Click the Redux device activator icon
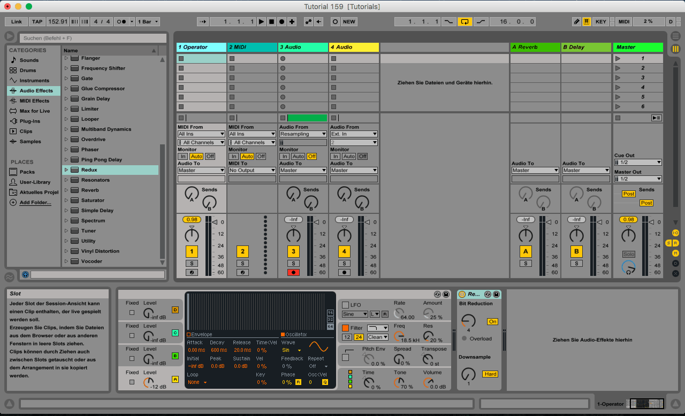Image resolution: width=685 pixels, height=416 pixels. [462, 295]
